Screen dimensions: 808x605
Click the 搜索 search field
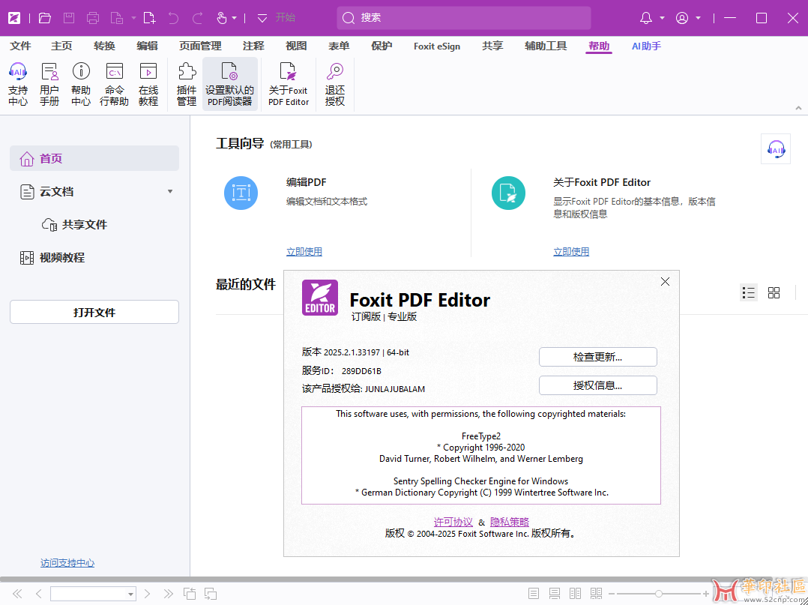click(x=465, y=18)
